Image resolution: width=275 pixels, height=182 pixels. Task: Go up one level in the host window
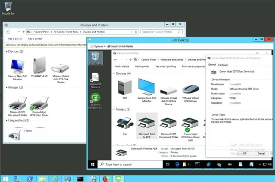24,32
